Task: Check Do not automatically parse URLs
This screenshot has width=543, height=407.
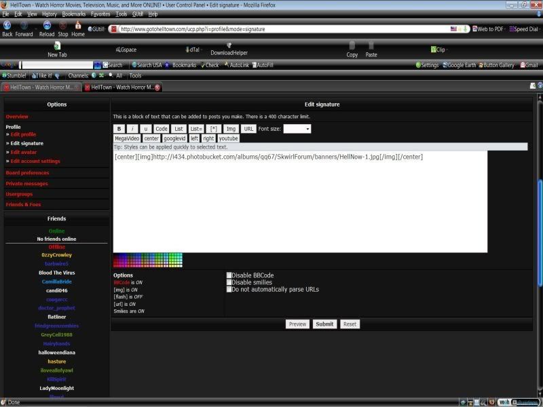Action: click(x=229, y=289)
